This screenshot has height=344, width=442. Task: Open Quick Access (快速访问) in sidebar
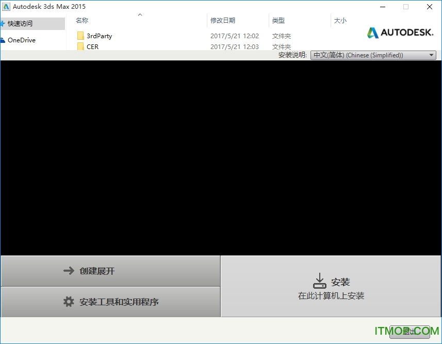(32, 24)
